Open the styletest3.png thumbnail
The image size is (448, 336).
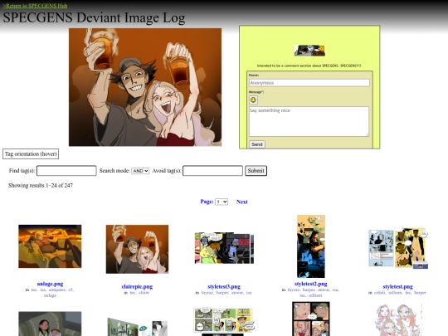tap(224, 248)
